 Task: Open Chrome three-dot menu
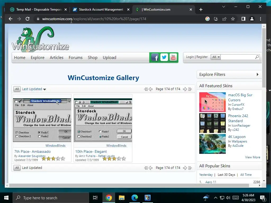tap(260, 19)
